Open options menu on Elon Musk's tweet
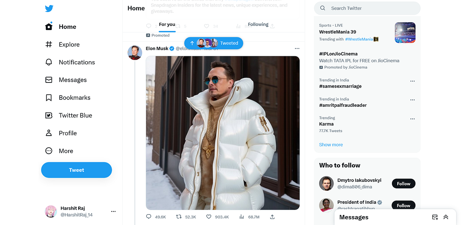 pos(297,48)
